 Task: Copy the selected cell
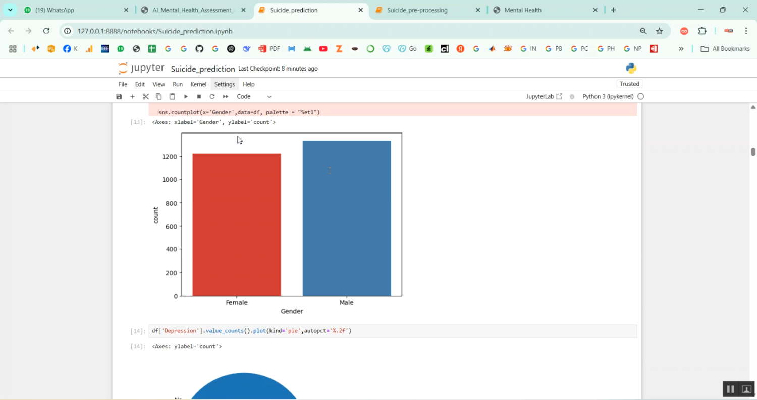click(158, 96)
